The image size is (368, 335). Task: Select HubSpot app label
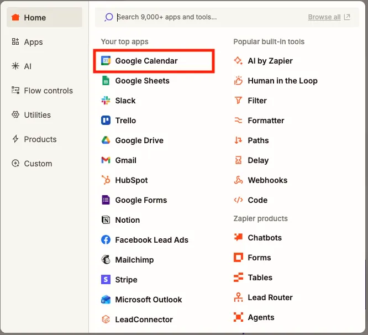coord(132,180)
